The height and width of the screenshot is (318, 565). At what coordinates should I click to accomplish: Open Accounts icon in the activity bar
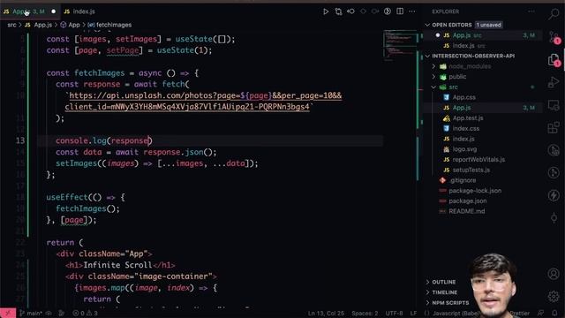[554, 274]
